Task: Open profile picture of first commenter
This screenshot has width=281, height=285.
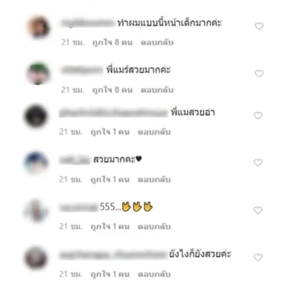Action: 38,27
